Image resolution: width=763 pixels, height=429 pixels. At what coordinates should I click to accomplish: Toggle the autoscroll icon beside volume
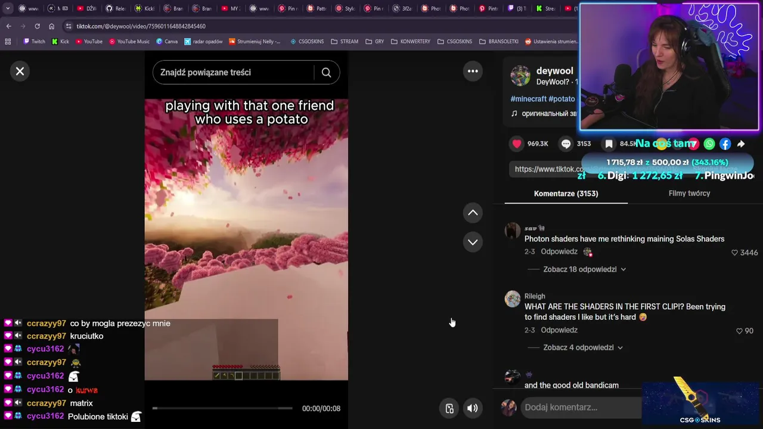449,408
